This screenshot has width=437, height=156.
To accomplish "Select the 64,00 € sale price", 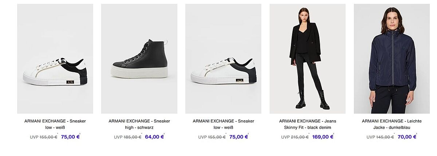I will tap(154, 137).
